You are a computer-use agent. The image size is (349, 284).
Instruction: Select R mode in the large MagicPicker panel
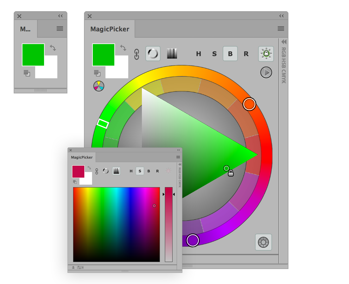coord(246,54)
